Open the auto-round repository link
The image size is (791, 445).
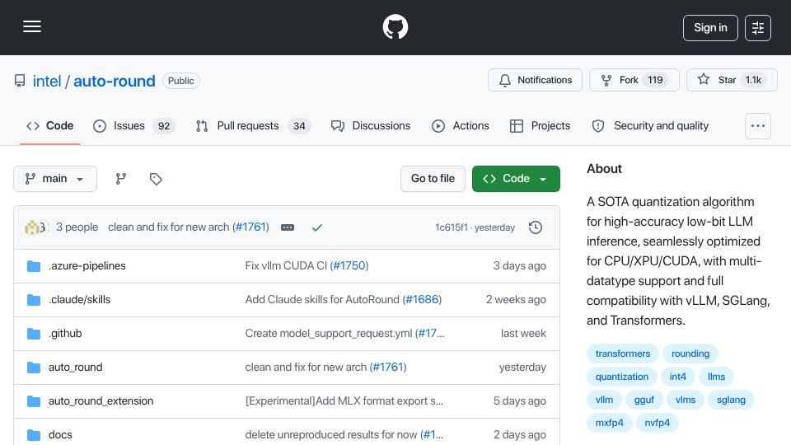click(x=115, y=82)
